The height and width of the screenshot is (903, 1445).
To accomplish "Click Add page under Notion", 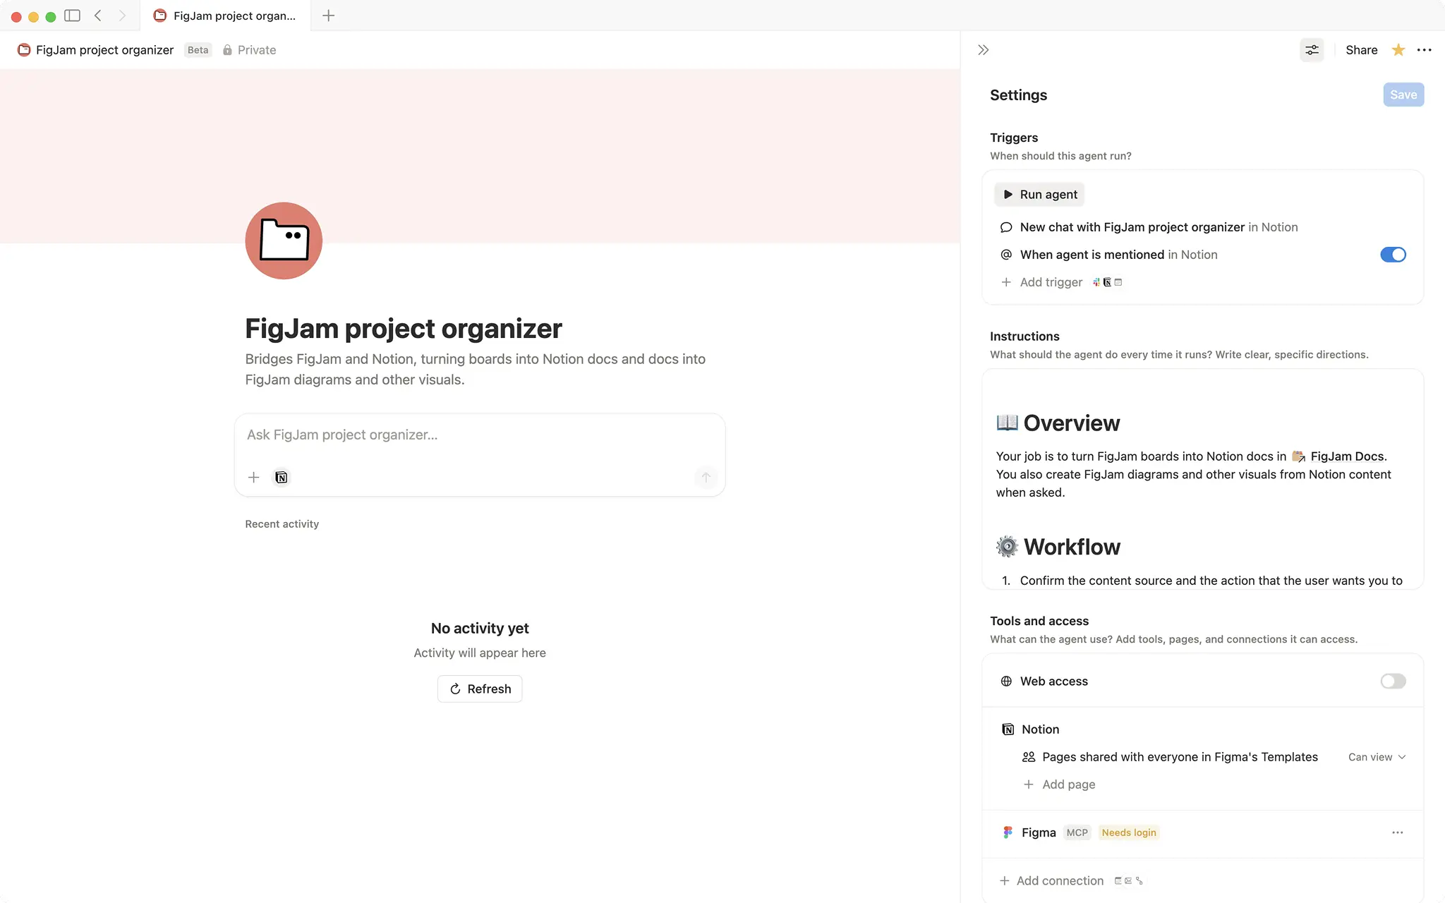I will pos(1059,784).
